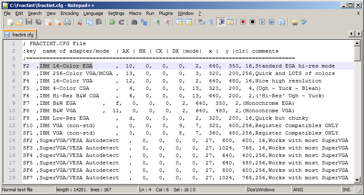The image size is (364, 195).
Task: Toggle synchronize vertical scrolling
Action: [x=179, y=22]
